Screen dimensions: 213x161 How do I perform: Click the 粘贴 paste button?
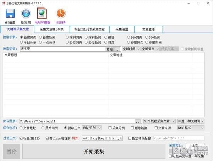pos(110,49)
